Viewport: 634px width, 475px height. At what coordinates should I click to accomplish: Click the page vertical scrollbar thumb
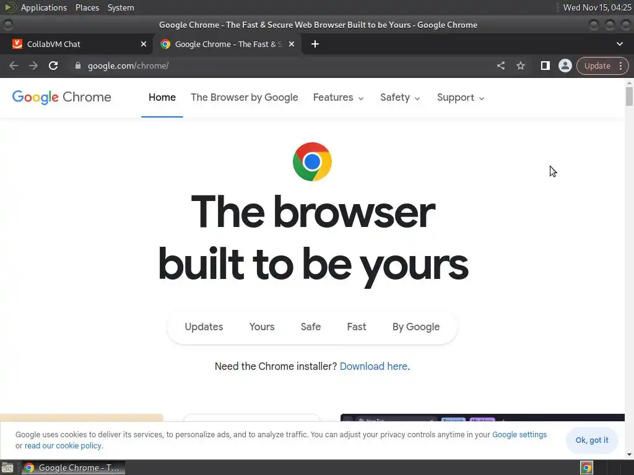point(629,96)
